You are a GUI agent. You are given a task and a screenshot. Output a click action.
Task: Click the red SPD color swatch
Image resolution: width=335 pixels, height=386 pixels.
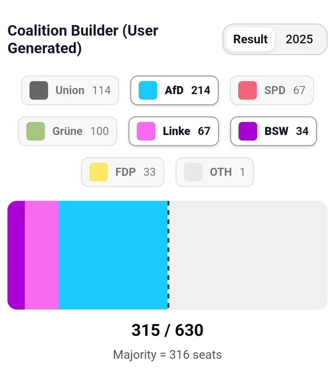click(x=247, y=90)
